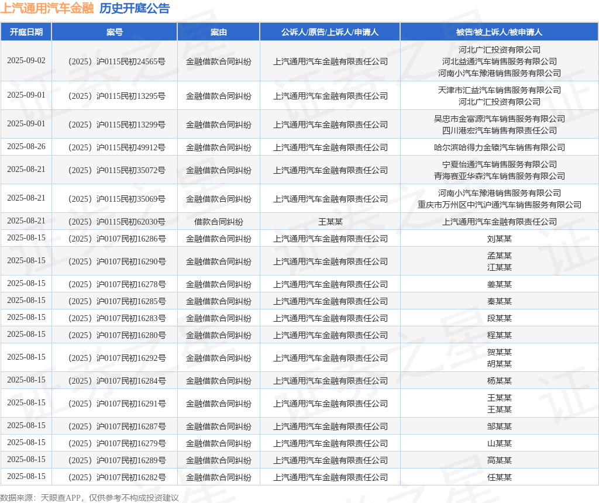The image size is (599, 503).
Task: Select the 被告/被上诉人/被申请人 column header
Action: tap(500, 32)
